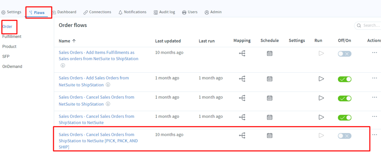Image resolution: width=381 pixels, height=152 pixels.
Task: Click run icon for Add Items Fulfillments flow
Action: [321, 54]
